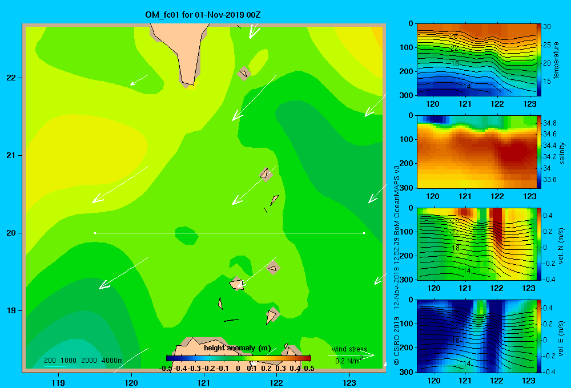Click the 'height anomaly (m)' label
The height and width of the screenshot is (388, 571).
coord(238,348)
